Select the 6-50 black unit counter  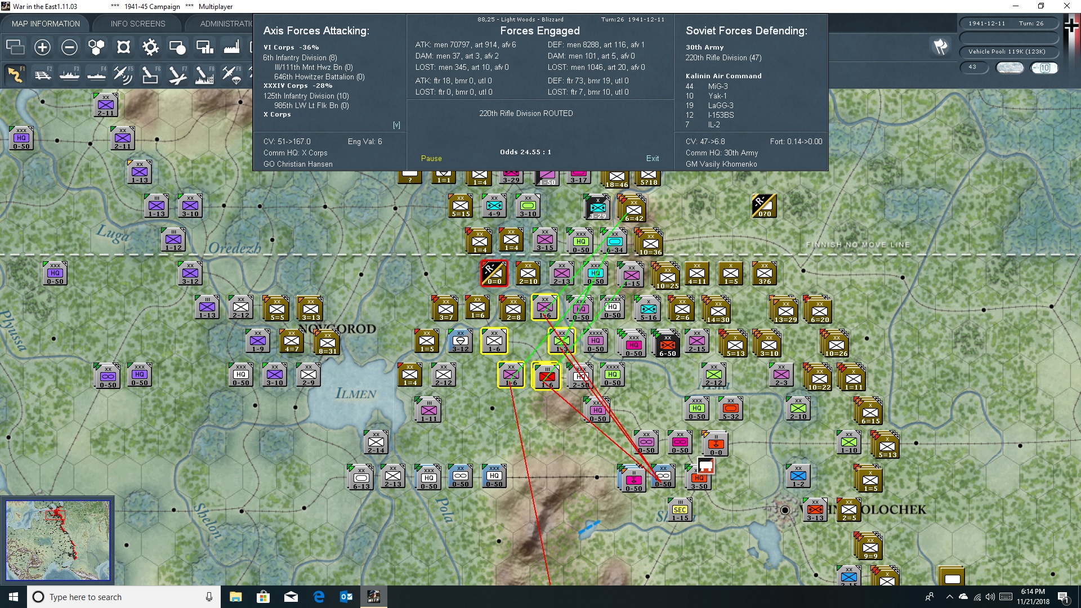667,344
